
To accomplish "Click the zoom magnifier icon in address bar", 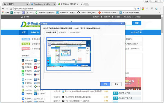I will pyautogui.click(x=135, y=9).
